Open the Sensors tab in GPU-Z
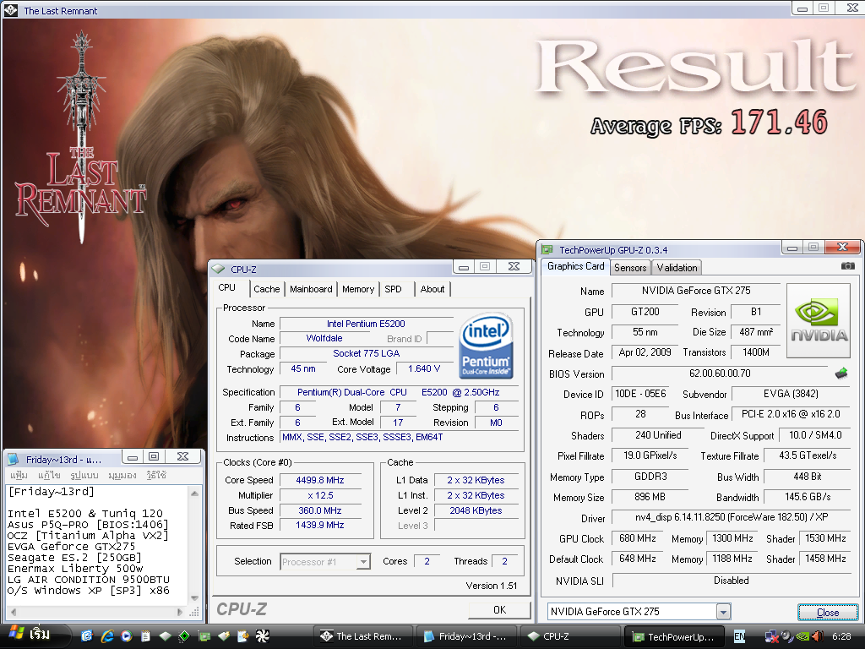Viewport: 865px width, 649px height. [x=630, y=268]
